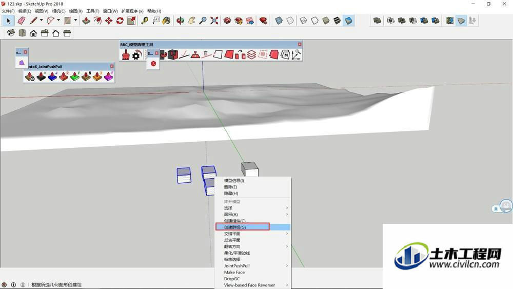Switch to Right view
The width and height of the screenshot is (513, 289).
[x=45, y=33]
